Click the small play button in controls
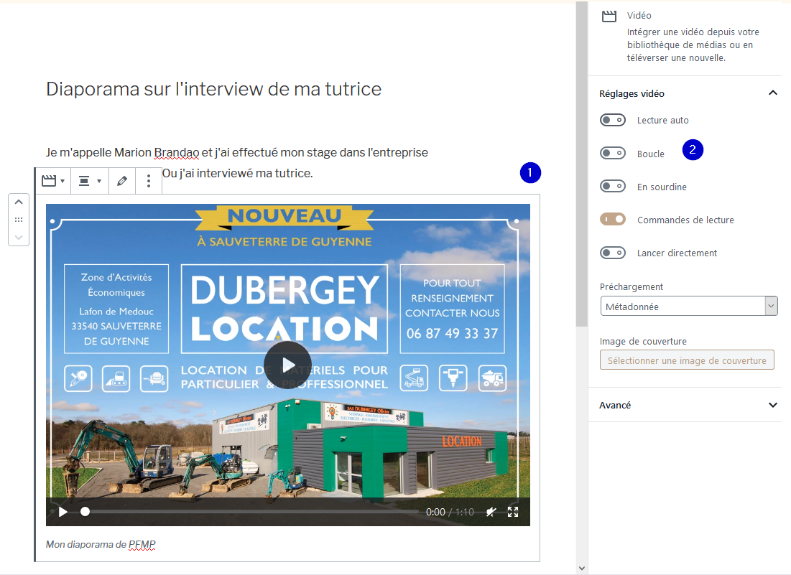The height and width of the screenshot is (575, 791). (63, 512)
